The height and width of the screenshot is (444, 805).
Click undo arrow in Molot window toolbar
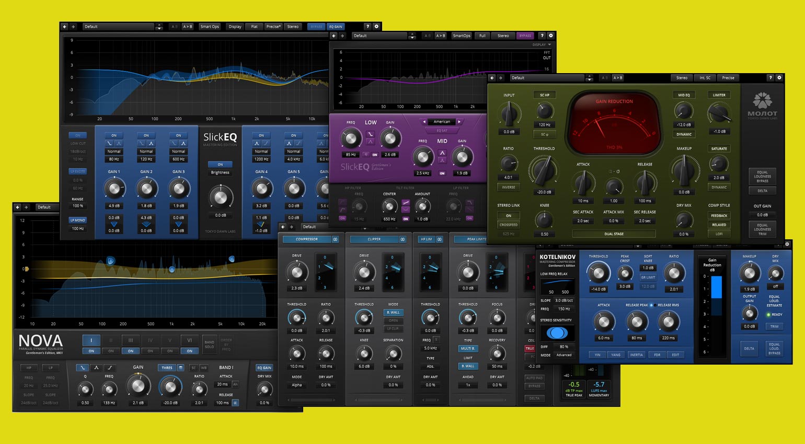pos(492,77)
